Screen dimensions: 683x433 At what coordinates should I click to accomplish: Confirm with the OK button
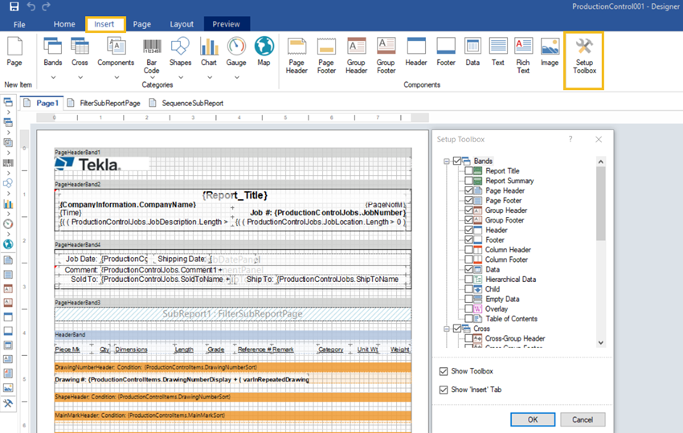pos(532,419)
